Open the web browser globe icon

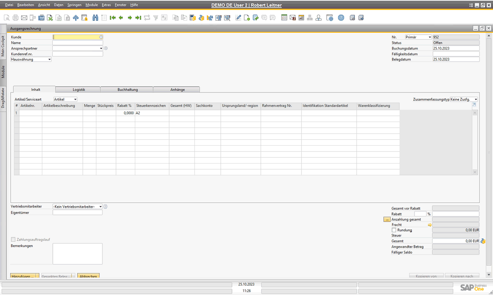(x=329, y=18)
